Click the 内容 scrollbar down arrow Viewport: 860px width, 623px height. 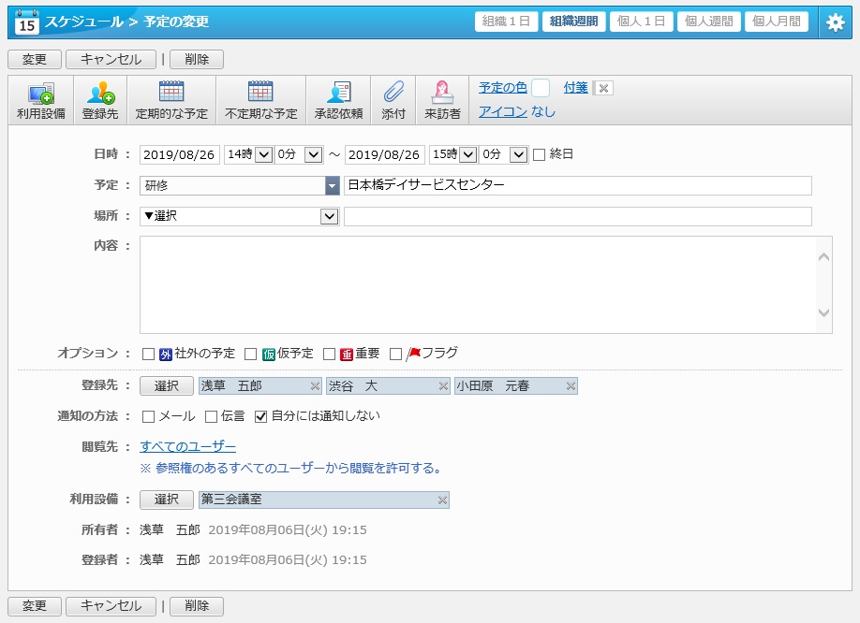823,312
